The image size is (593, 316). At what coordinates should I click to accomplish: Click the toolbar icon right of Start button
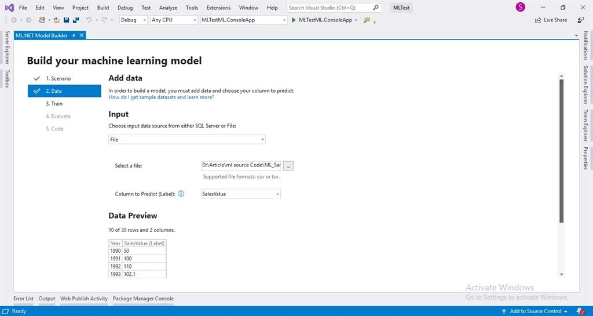pos(367,20)
